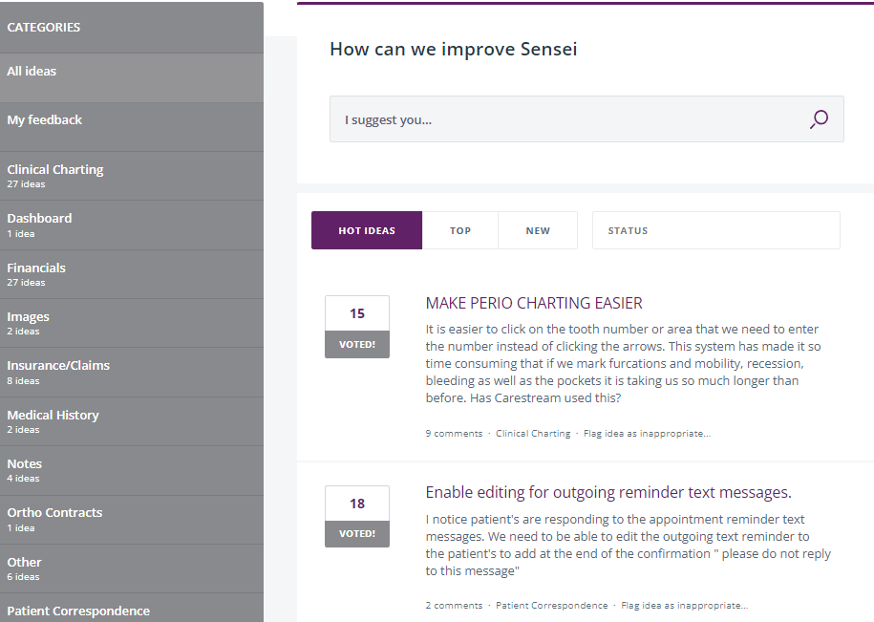This screenshot has width=874, height=622.
Task: Click the search magnifier icon
Action: point(819,119)
